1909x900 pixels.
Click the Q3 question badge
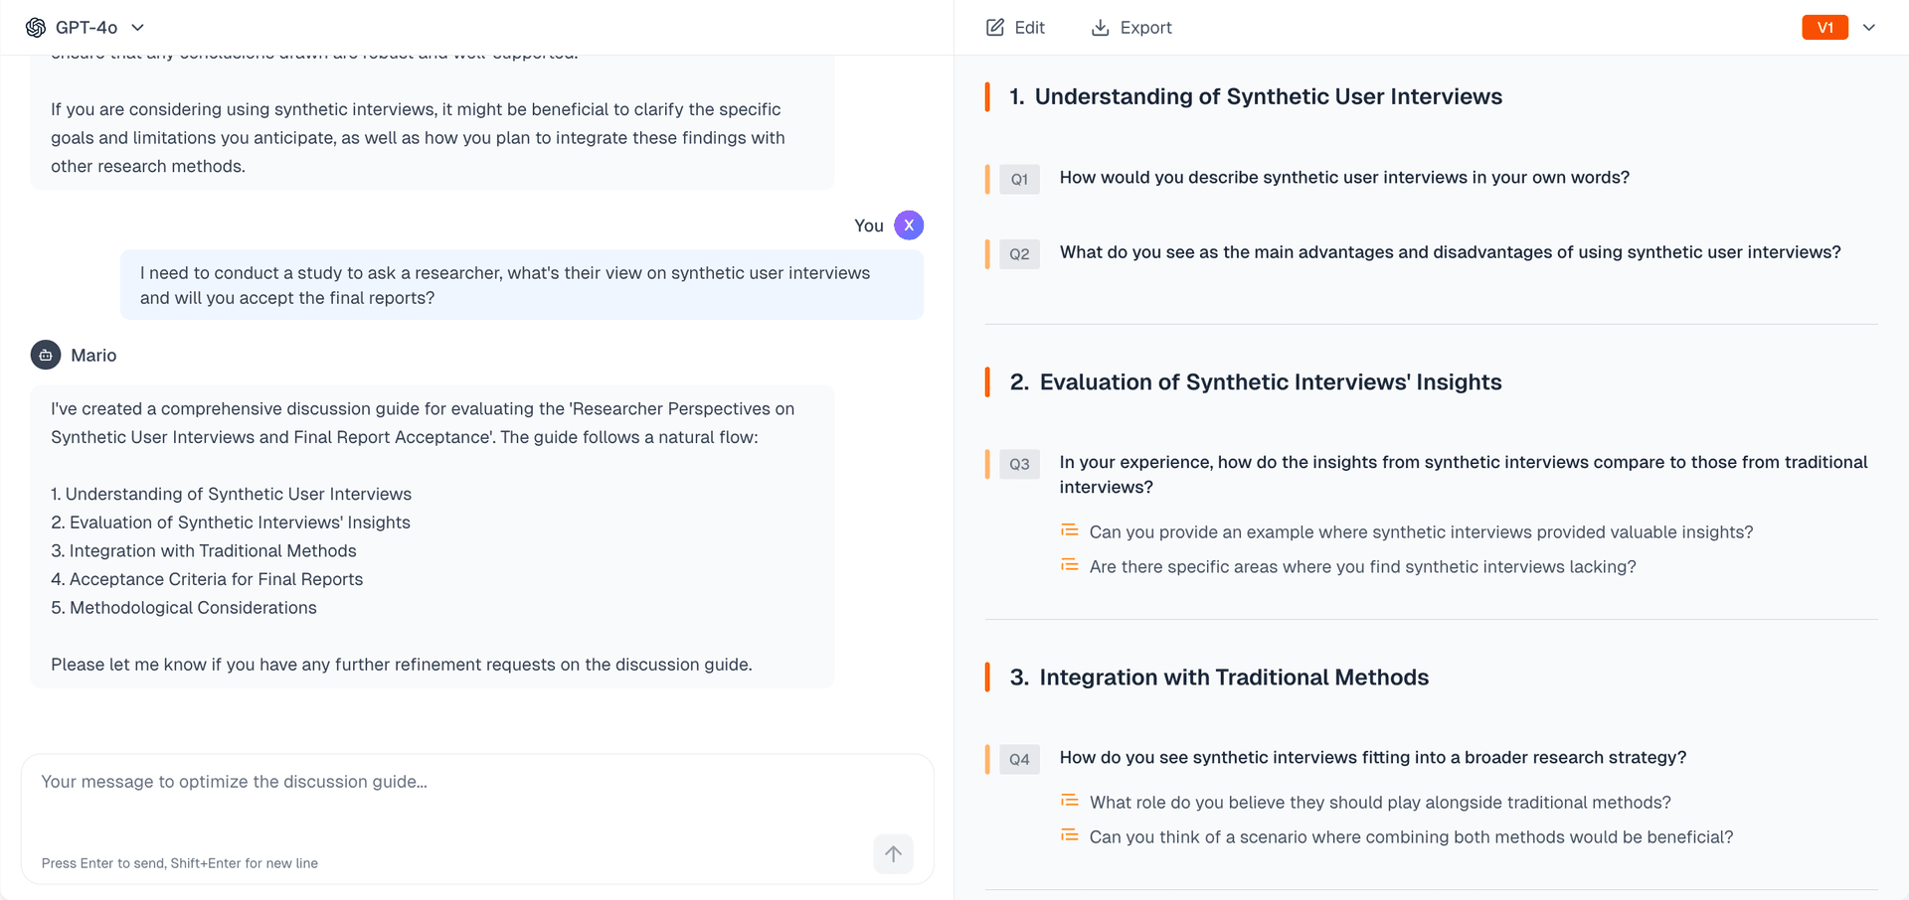[x=1019, y=464]
